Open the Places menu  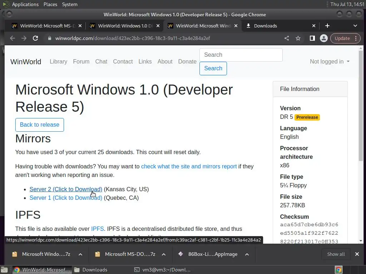(50, 4)
